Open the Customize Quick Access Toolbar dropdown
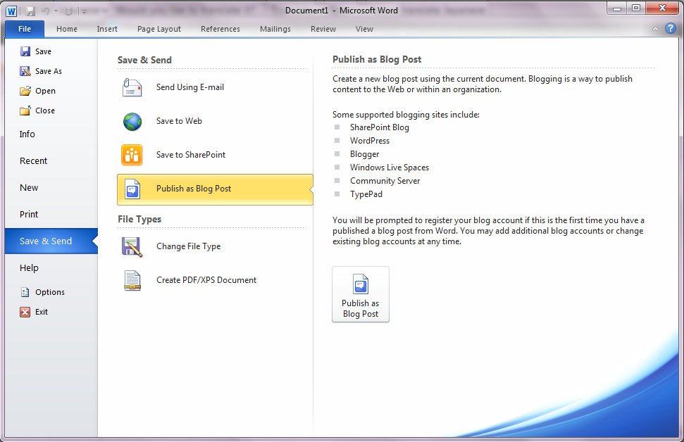Viewport: 684px width, 442px height. [x=84, y=11]
